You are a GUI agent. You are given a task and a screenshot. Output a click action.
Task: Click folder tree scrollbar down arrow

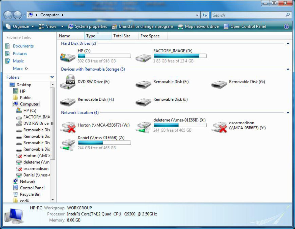pyautogui.click(x=52, y=200)
